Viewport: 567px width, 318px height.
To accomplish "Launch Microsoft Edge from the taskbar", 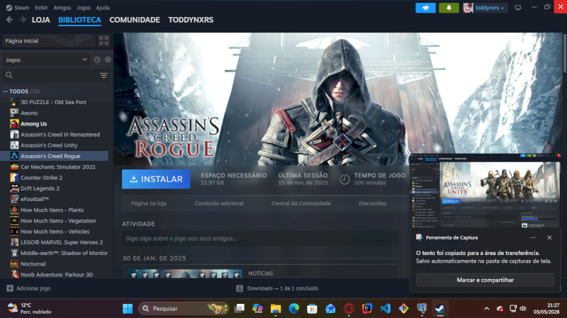I will (294, 309).
